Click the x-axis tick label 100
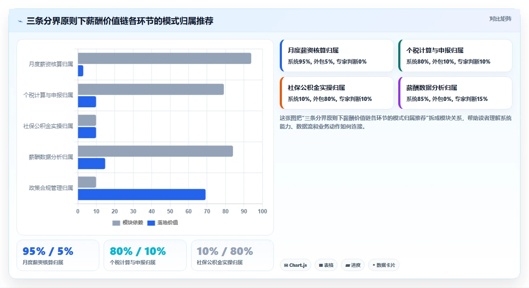This screenshot has width=529, height=288. coord(262,211)
